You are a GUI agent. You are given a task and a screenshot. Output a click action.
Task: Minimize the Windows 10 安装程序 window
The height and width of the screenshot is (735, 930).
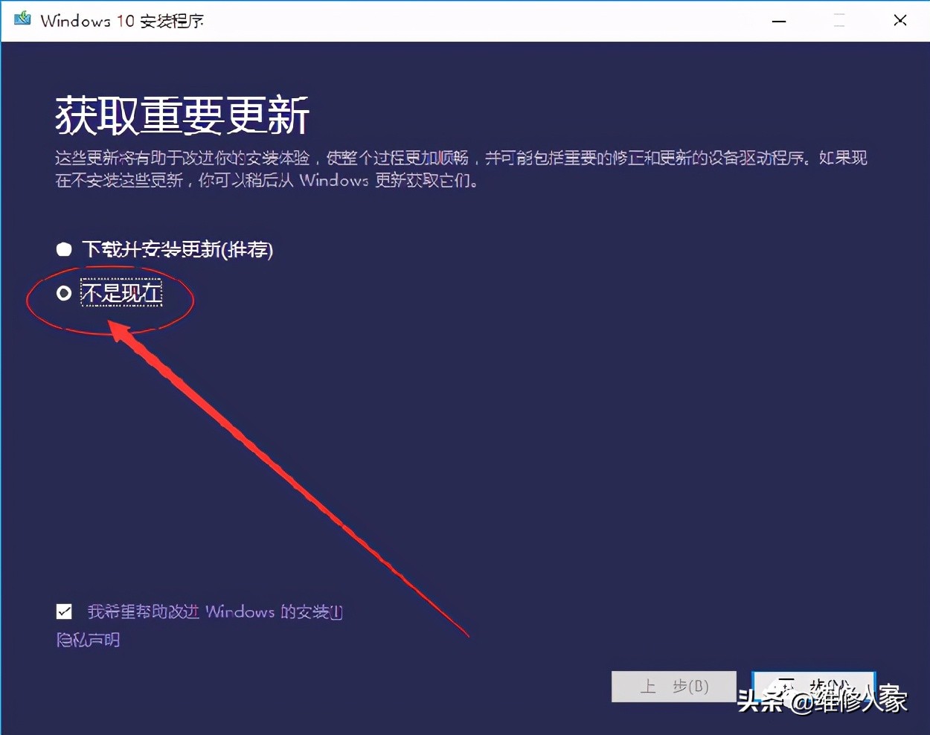(779, 22)
